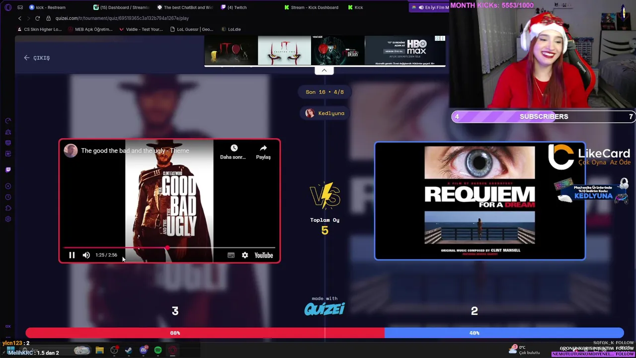Open Steam from taskbar

point(129,351)
